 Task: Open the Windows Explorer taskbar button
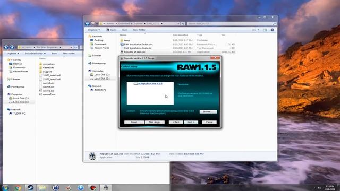point(42,188)
